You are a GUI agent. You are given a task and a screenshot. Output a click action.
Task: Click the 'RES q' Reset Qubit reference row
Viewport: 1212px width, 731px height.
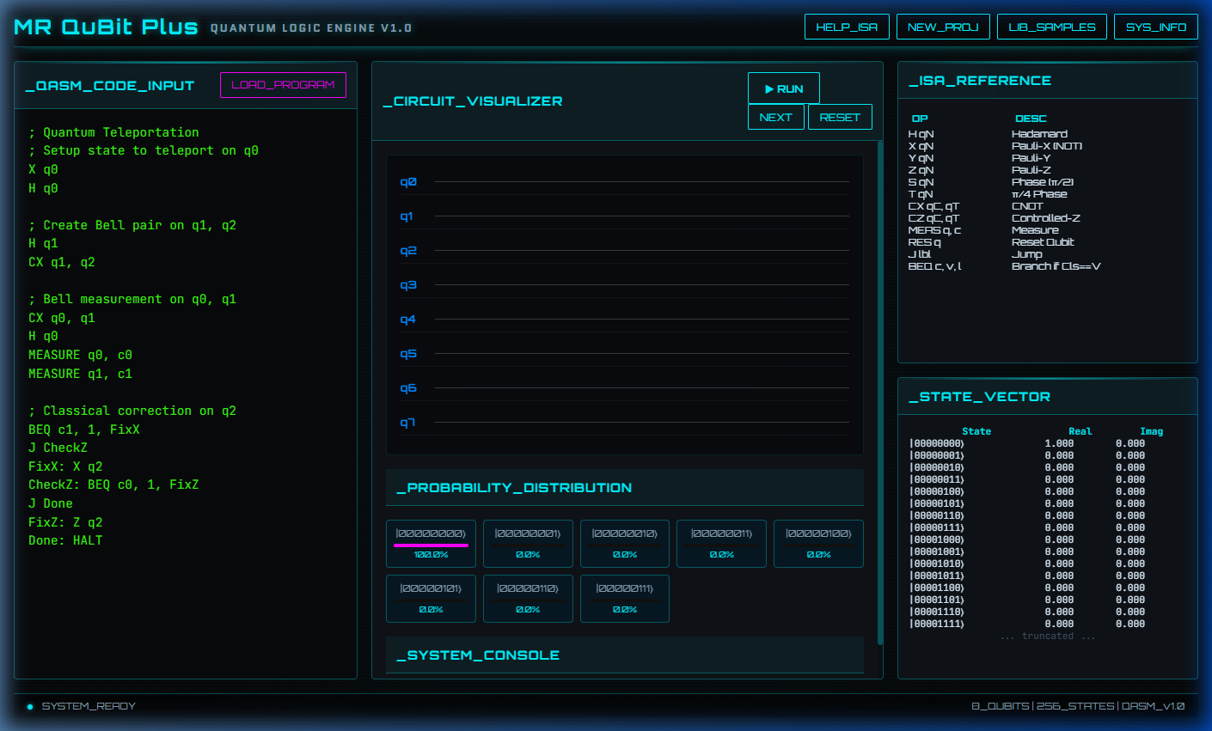[x=1047, y=242]
